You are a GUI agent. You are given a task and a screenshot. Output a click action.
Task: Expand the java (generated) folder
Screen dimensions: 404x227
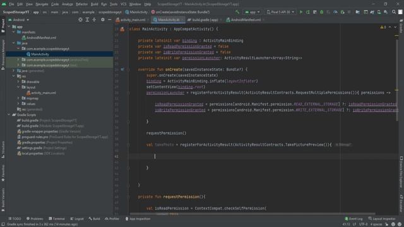point(14,71)
